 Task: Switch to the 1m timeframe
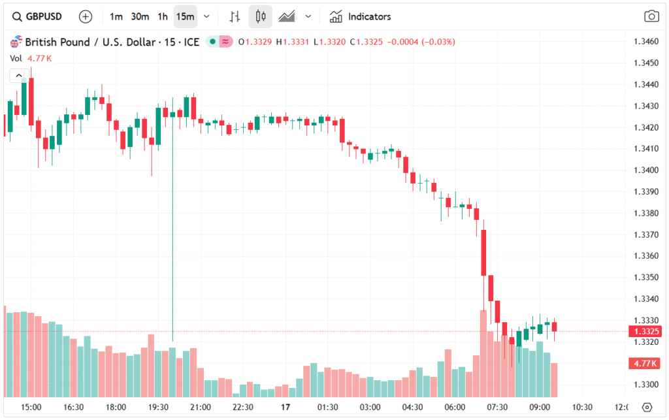[116, 16]
